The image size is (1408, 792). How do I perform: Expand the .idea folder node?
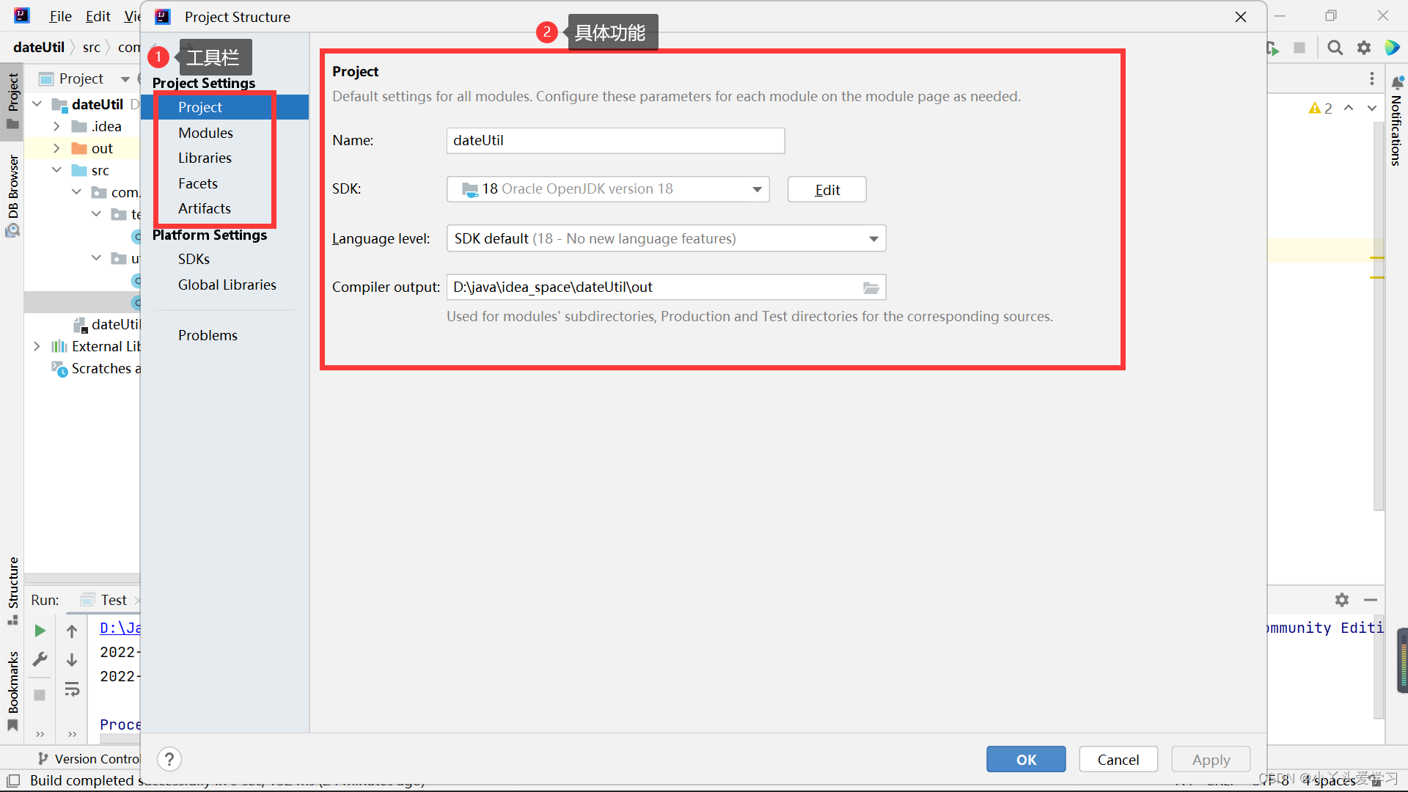(x=56, y=126)
